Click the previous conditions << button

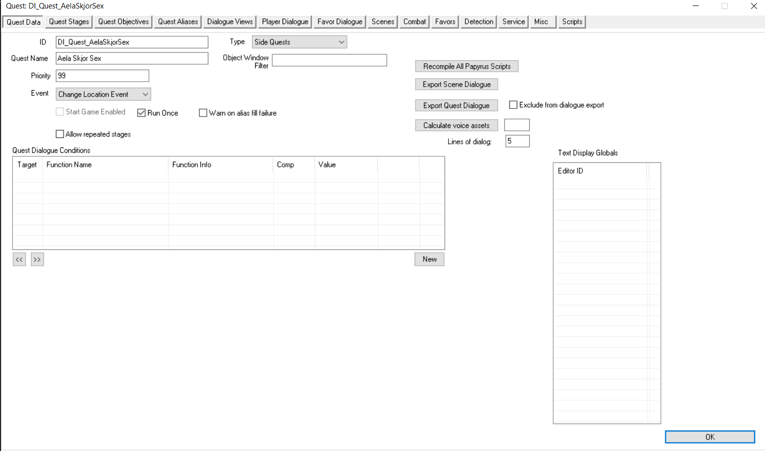(x=19, y=259)
